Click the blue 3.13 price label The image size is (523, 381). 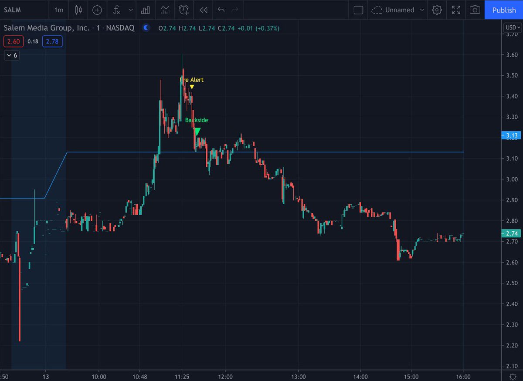(511, 135)
